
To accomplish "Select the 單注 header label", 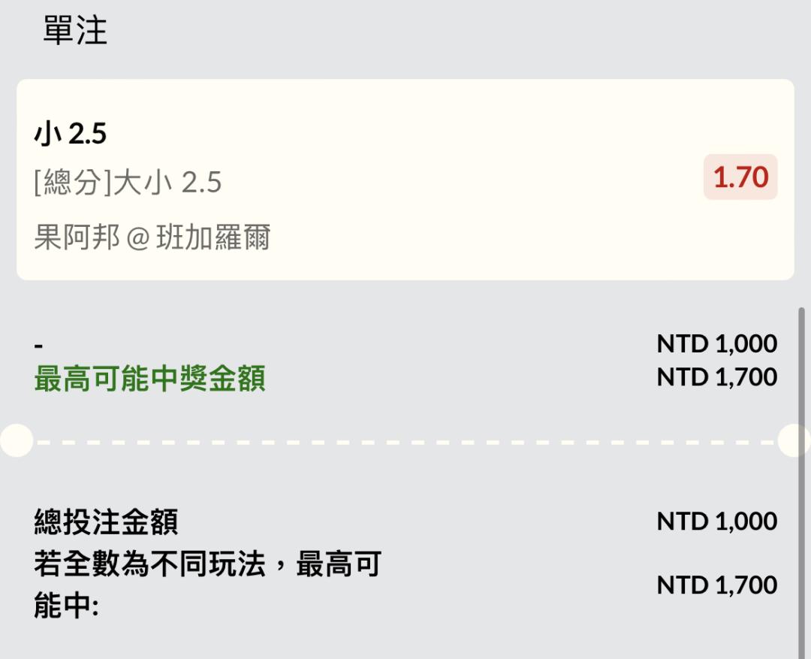I will click(x=75, y=30).
